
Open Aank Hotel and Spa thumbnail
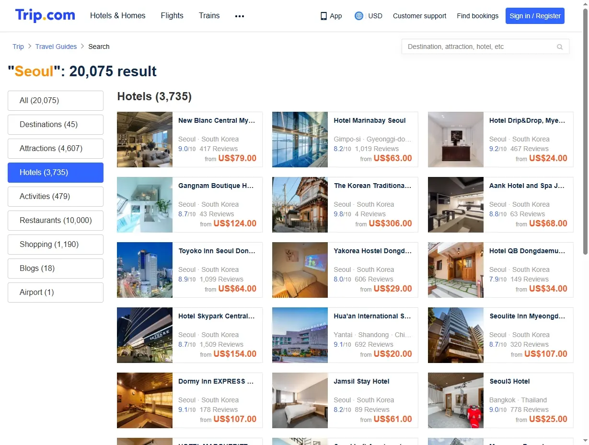(456, 205)
